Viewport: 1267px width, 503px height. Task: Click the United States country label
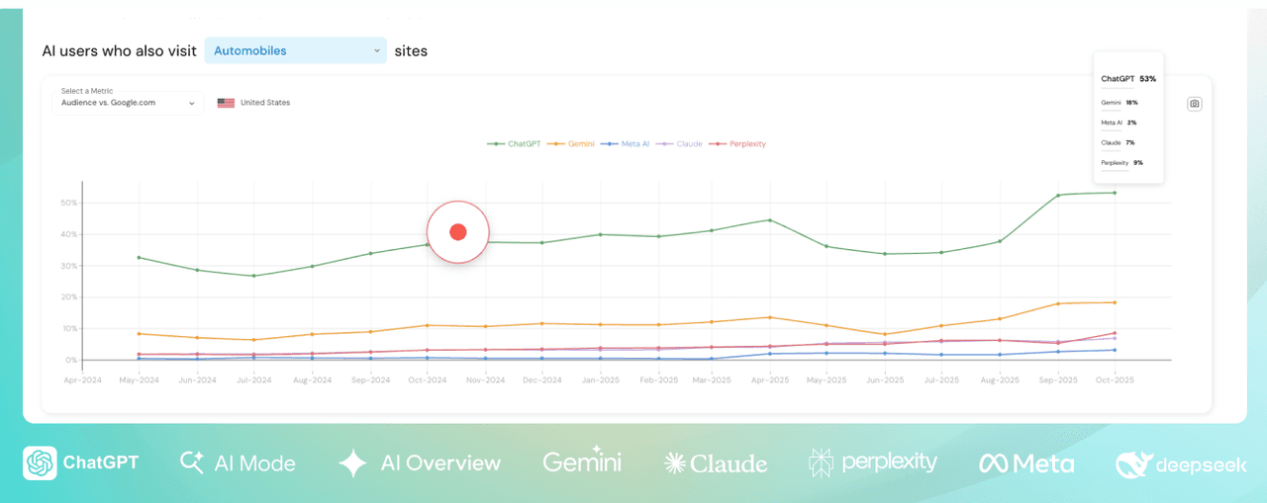[x=265, y=103]
